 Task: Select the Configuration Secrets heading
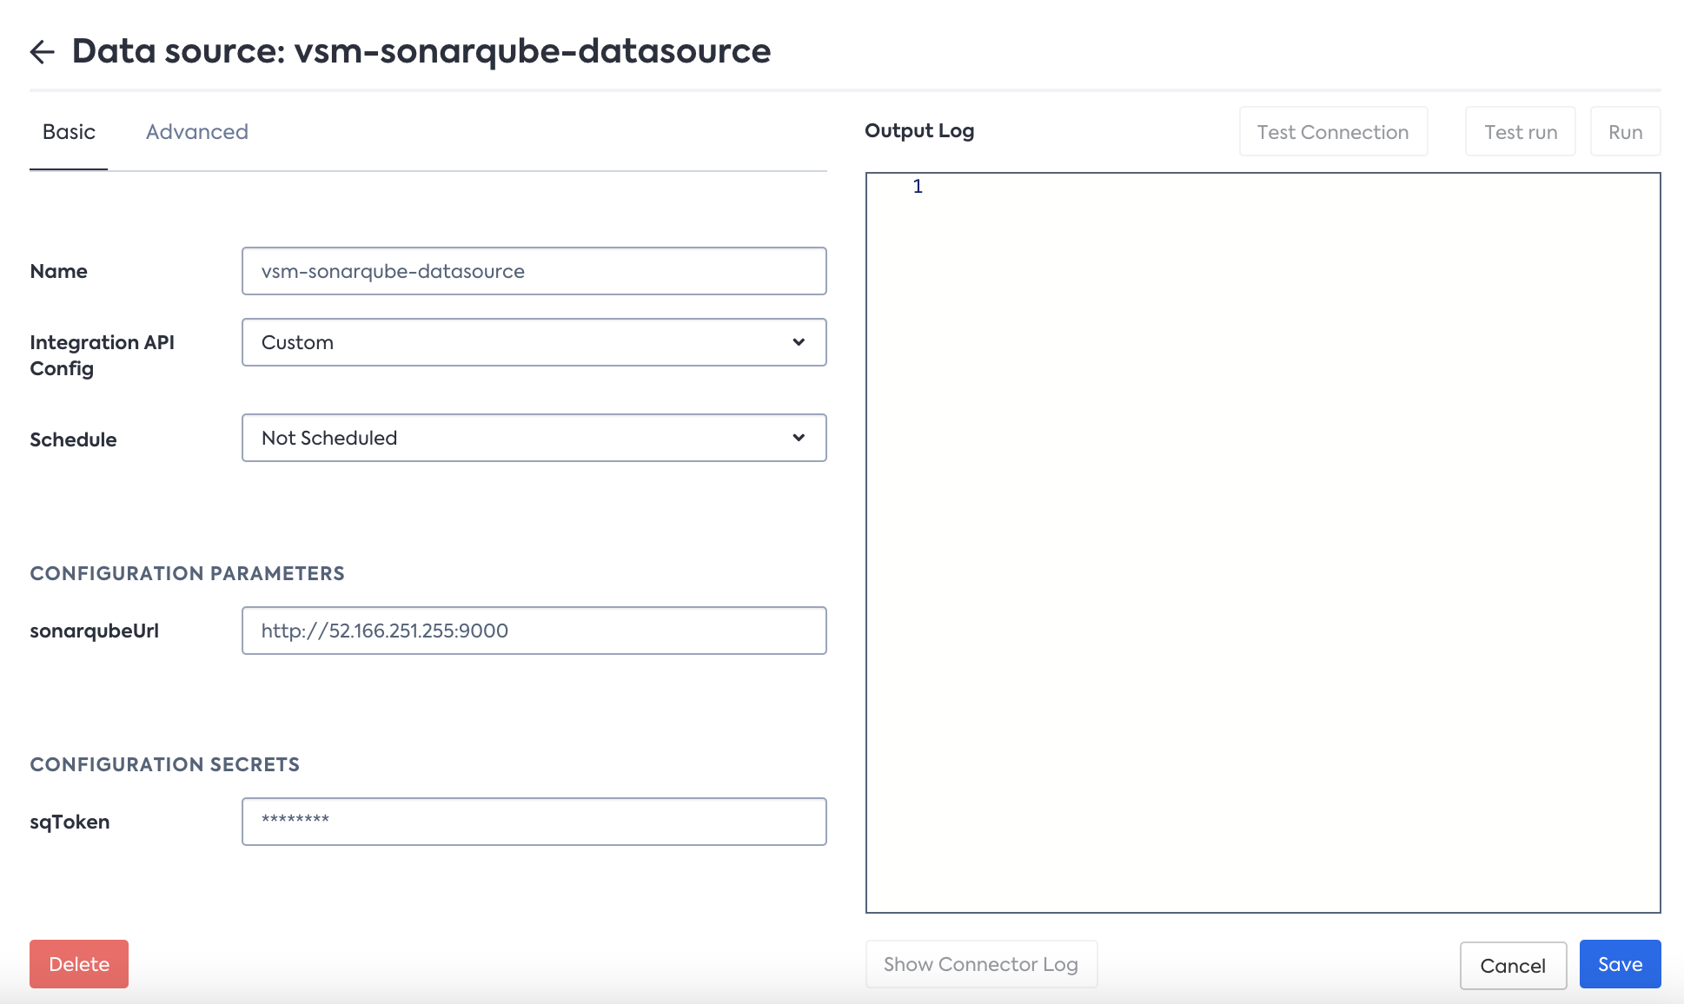coord(165,764)
